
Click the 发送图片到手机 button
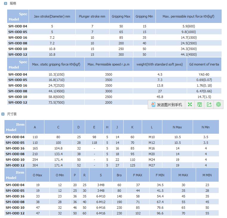click(x=167, y=105)
